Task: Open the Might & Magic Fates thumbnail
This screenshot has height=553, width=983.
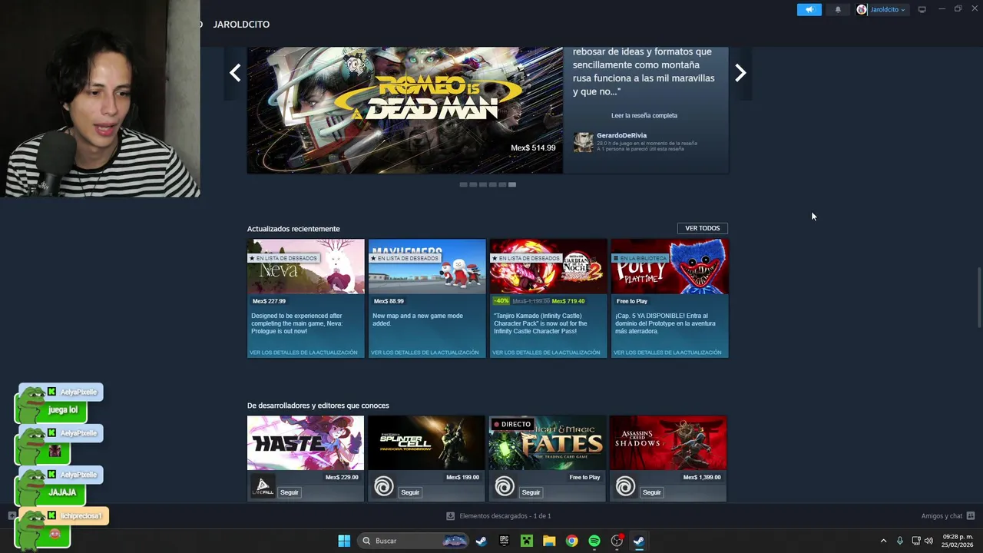Action: [548, 443]
